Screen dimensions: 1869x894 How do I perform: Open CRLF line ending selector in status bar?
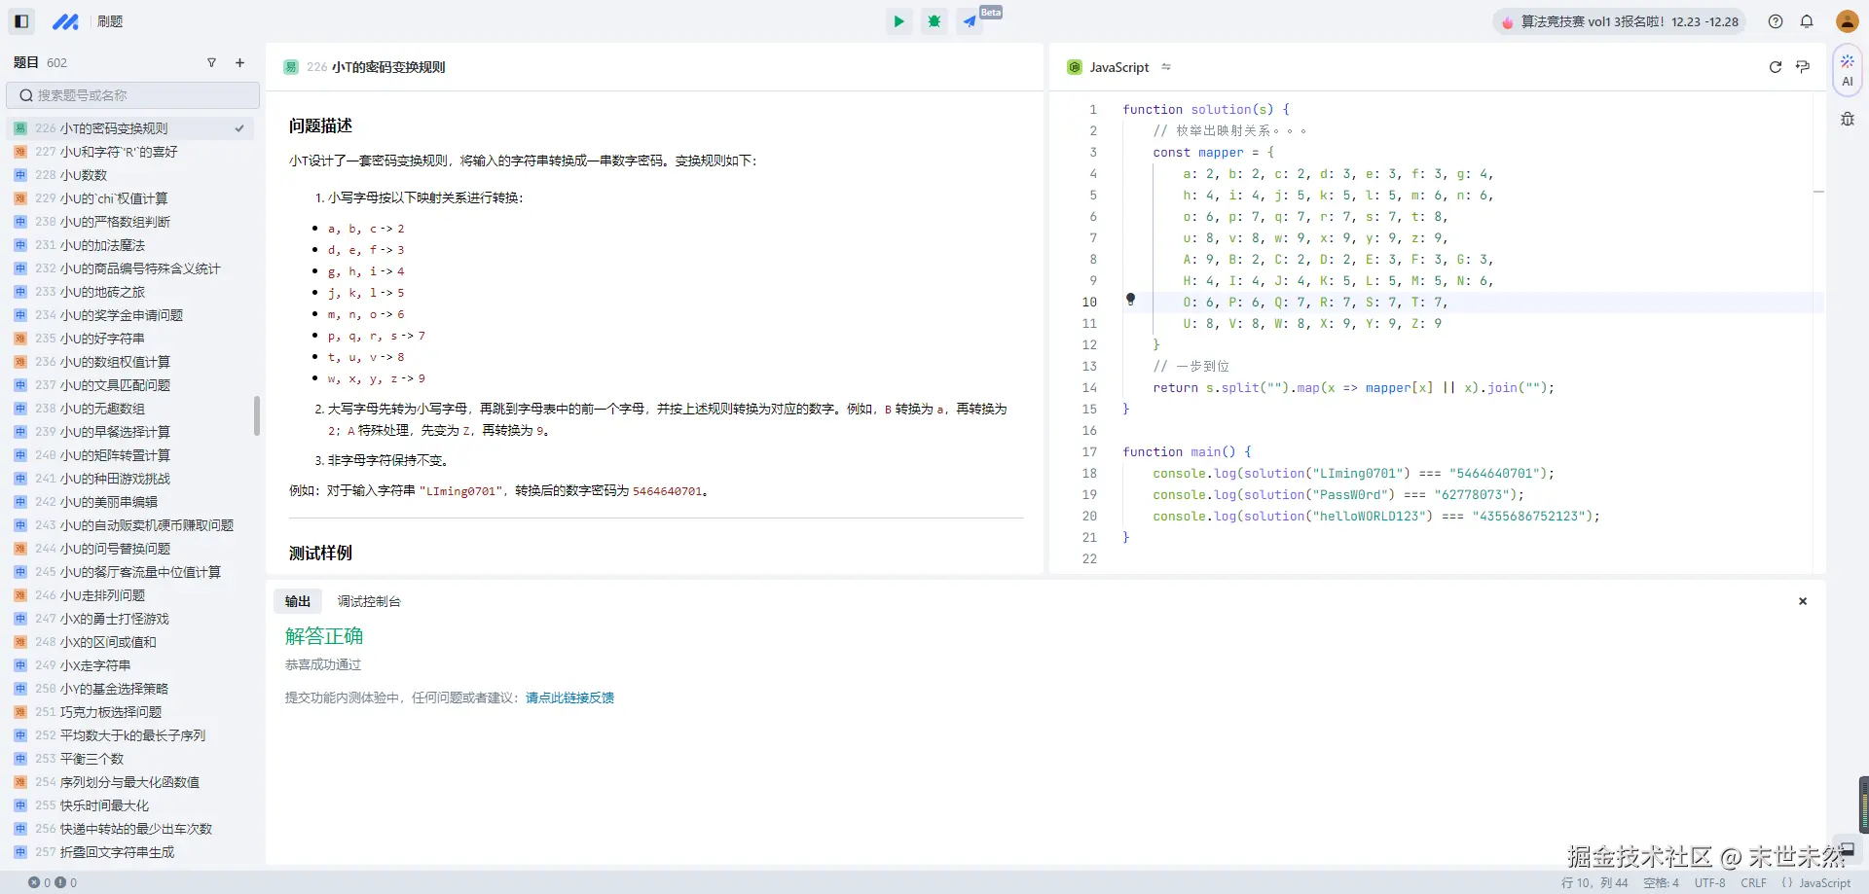click(1753, 883)
